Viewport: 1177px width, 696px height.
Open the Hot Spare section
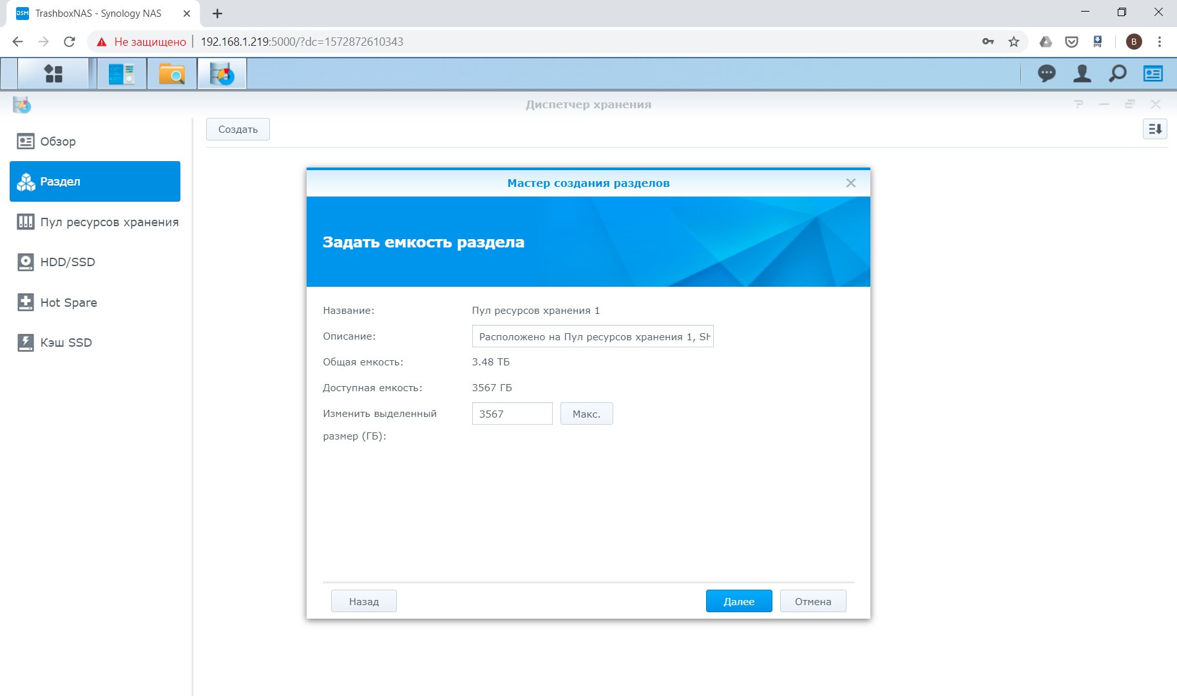coord(95,302)
